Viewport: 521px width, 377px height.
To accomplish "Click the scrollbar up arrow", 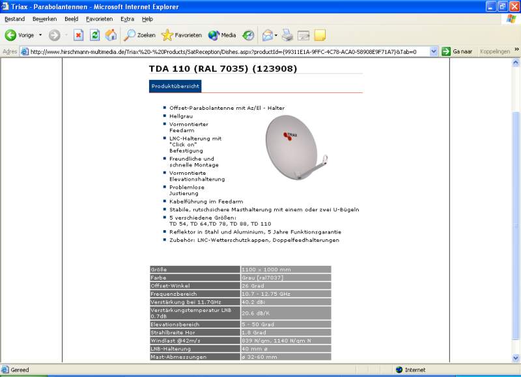I will 516,62.
